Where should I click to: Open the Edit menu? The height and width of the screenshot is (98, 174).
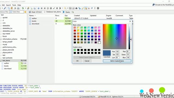coord(3,5)
